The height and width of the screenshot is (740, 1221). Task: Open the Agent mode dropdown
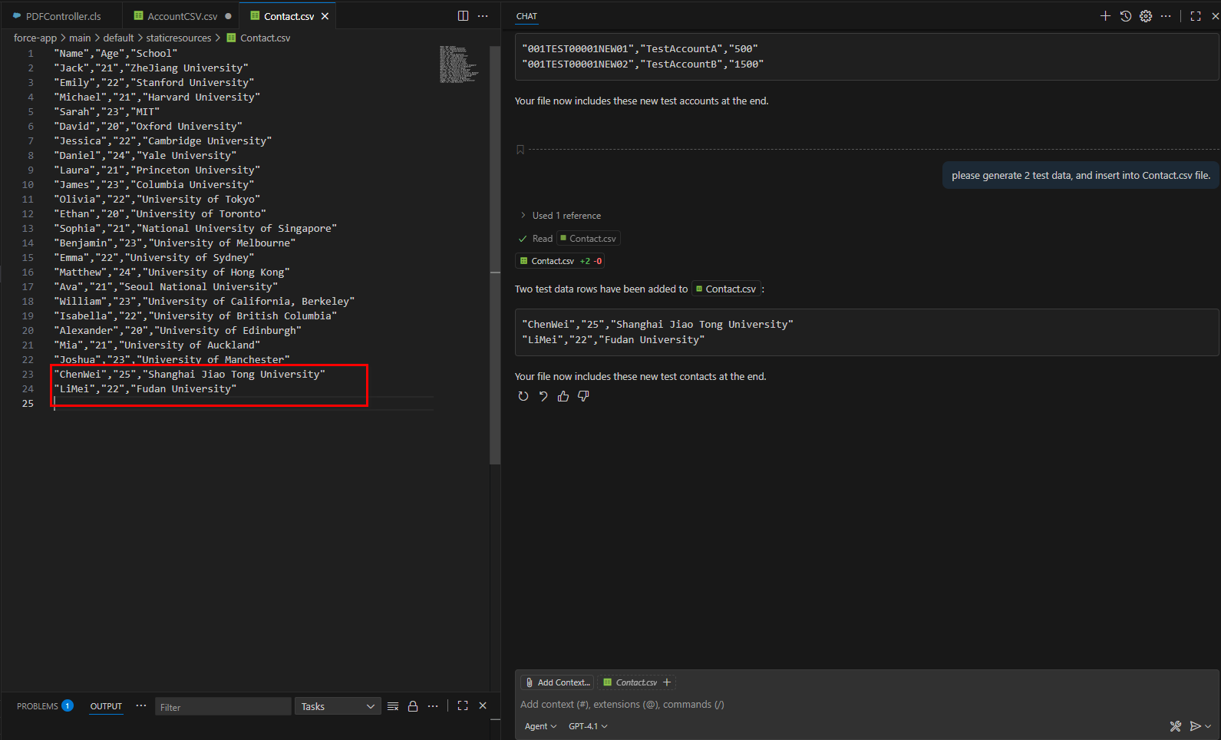(x=540, y=726)
